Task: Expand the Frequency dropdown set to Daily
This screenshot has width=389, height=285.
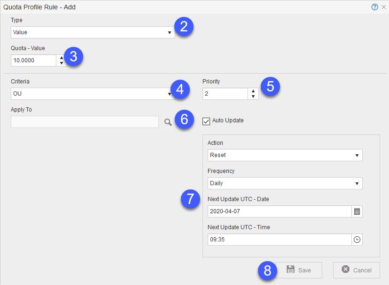Action: pyautogui.click(x=285, y=183)
